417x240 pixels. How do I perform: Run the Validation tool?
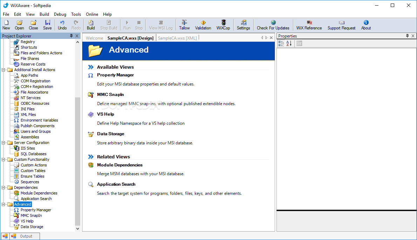(x=203, y=25)
